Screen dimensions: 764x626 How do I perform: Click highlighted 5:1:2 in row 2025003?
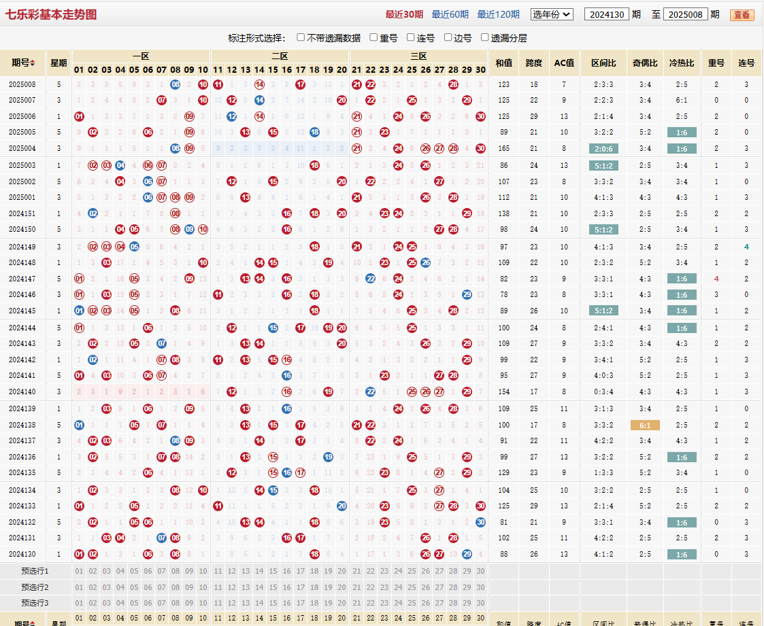[603, 166]
